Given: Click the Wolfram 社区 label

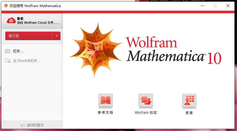Looking at the screenshot, I should point(146,113).
